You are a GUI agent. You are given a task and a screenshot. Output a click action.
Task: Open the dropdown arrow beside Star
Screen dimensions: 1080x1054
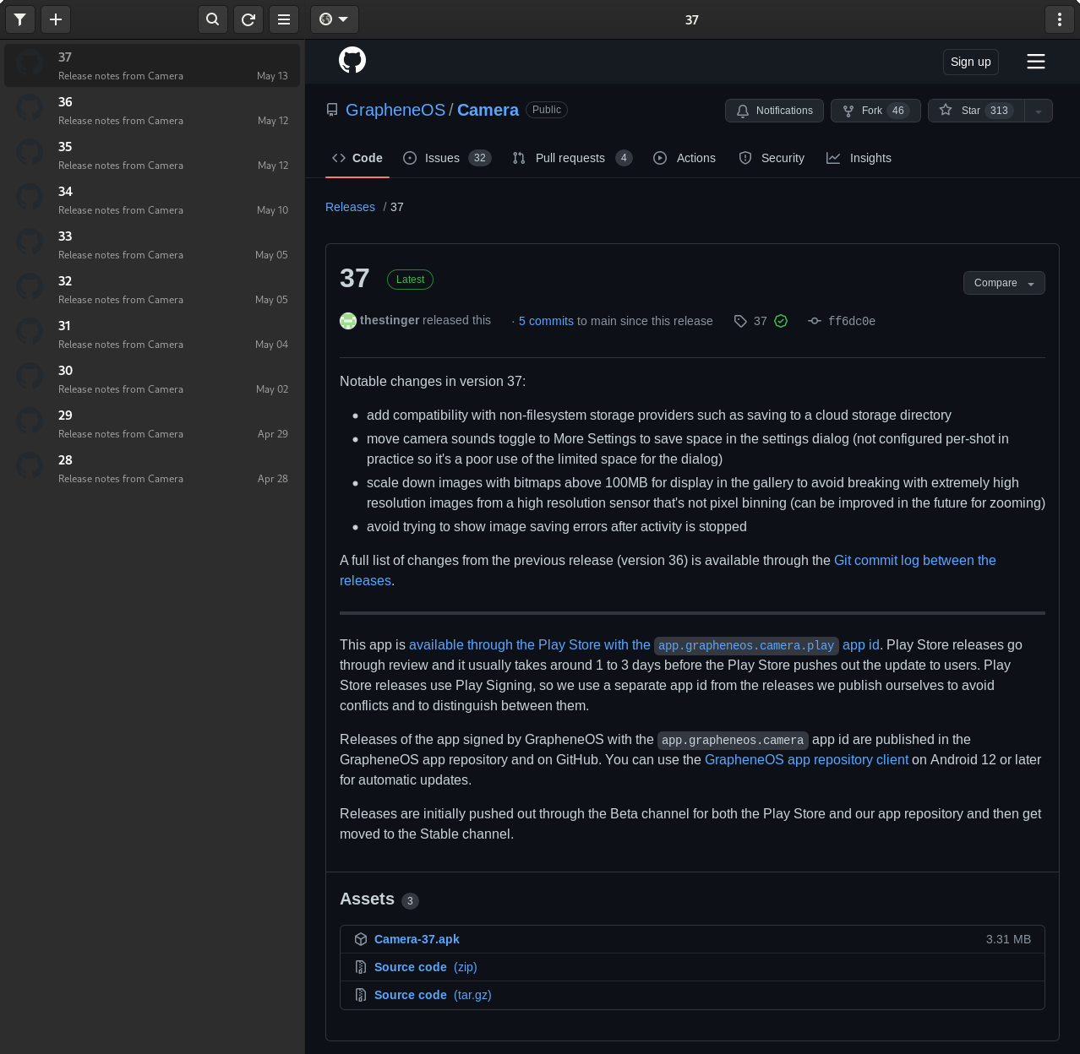[1039, 111]
